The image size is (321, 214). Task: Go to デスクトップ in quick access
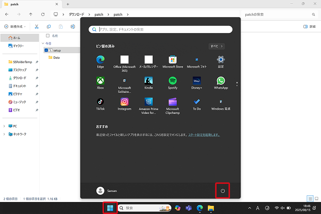click(20, 70)
